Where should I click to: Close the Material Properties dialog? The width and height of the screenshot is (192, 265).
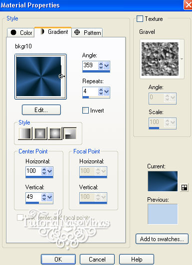click(x=189, y=5)
